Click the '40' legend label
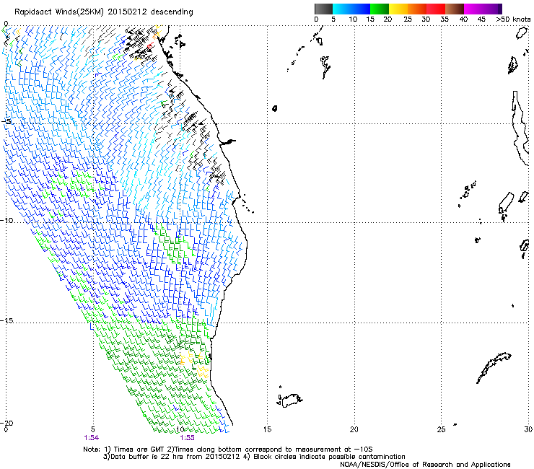This screenshot has height=469, width=534. click(x=463, y=19)
